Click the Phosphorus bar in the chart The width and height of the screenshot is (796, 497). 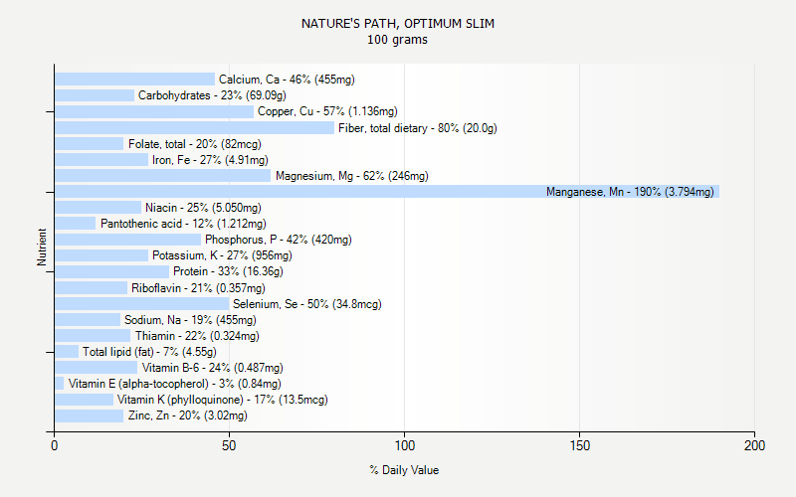(x=128, y=240)
